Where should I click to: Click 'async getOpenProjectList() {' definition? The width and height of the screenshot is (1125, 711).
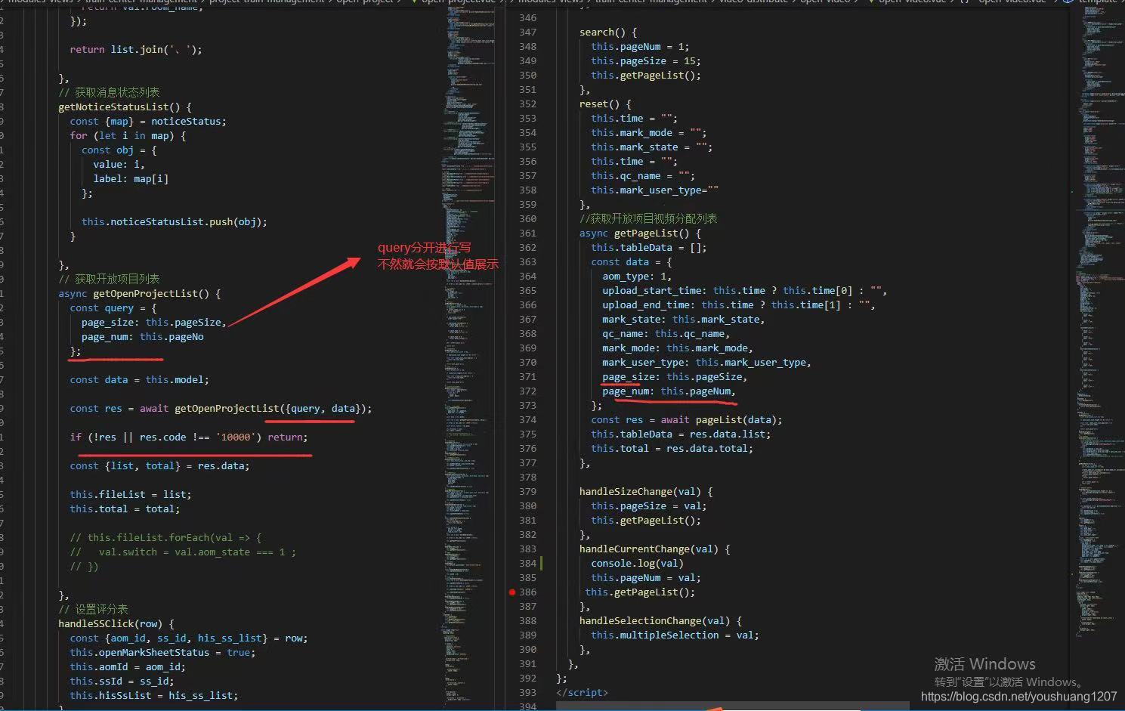[139, 294]
